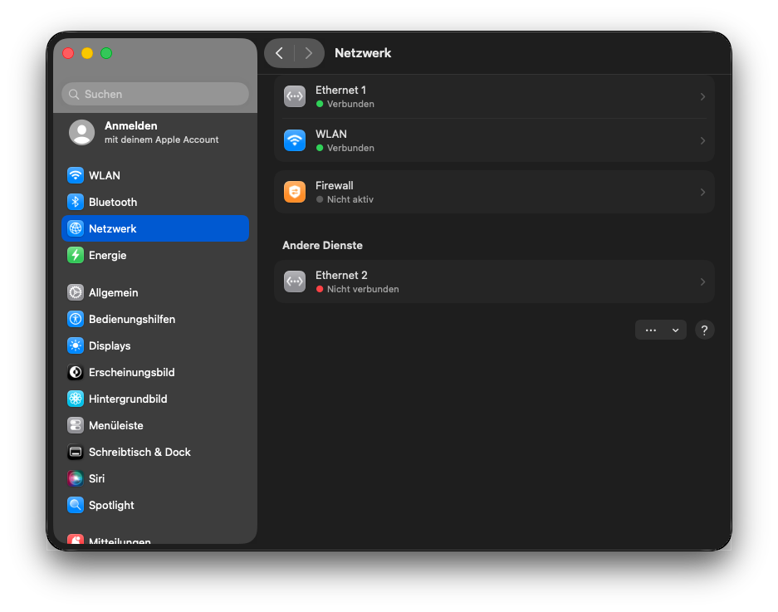Click the orange Firewall shield icon
The height and width of the screenshot is (612, 778).
point(295,192)
